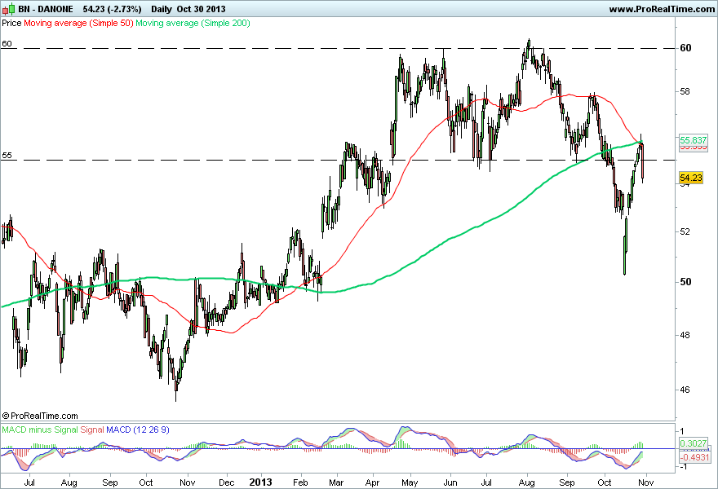Click the 54.23 (-2.73%) price change text
718x489 pixels.
coord(113,9)
